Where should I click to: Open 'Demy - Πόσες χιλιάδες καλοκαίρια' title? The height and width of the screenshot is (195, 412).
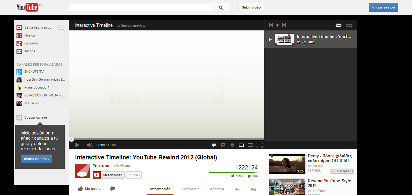tap(330, 158)
